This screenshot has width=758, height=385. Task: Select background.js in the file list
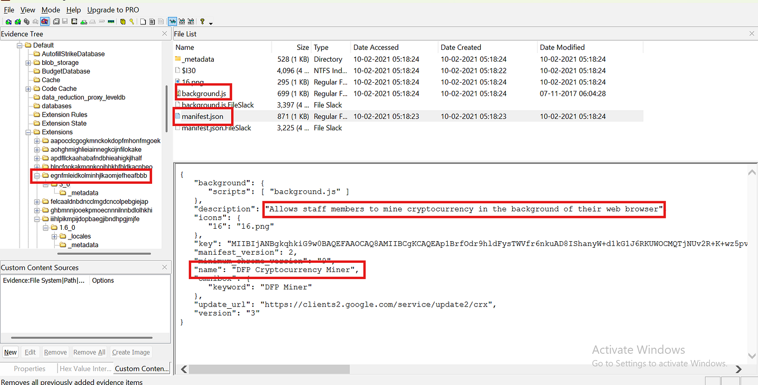204,94
